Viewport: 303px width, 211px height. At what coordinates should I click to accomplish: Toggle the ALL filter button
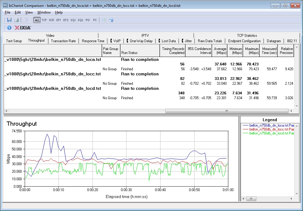(x=37, y=20)
